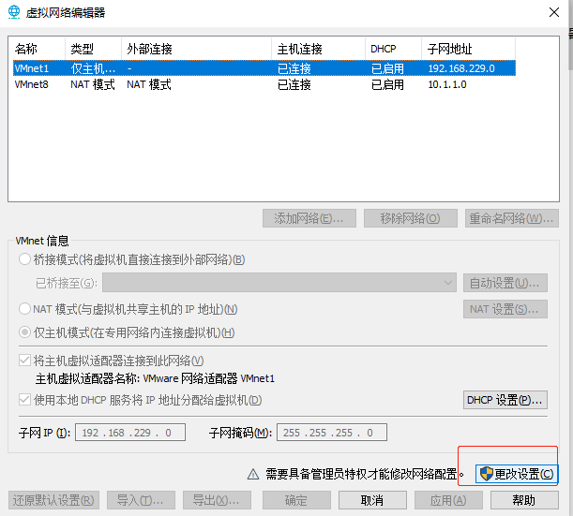Click the 外部连接 column header
Image resolution: width=573 pixels, height=516 pixels.
[196, 49]
